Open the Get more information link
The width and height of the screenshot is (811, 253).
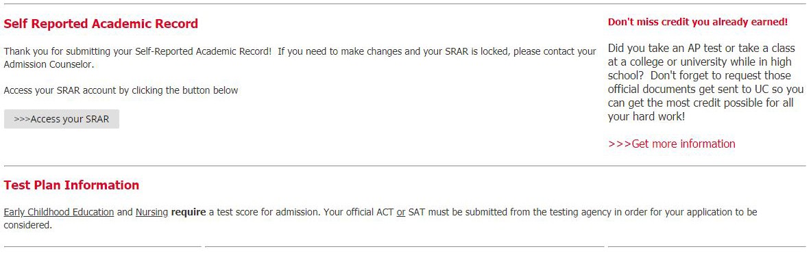(671, 144)
